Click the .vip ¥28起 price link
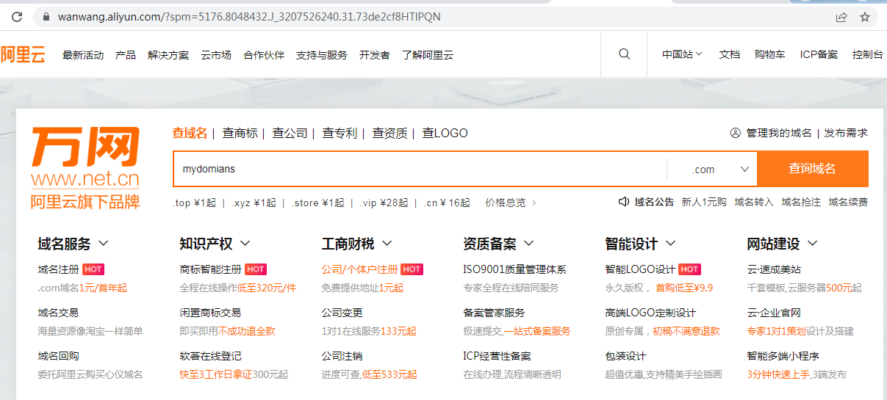Screen dimensions: 887x400 [384, 203]
